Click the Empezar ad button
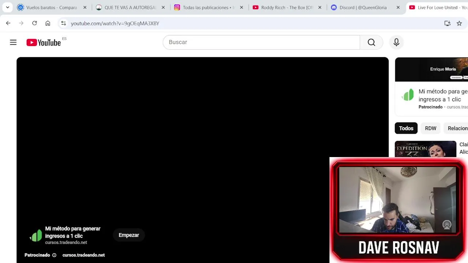 click(x=129, y=235)
